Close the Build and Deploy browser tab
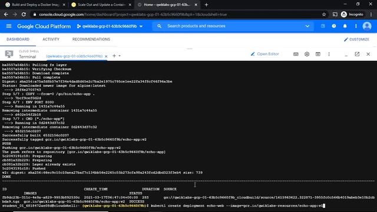This screenshot has width=377, height=212. click(x=64, y=5)
